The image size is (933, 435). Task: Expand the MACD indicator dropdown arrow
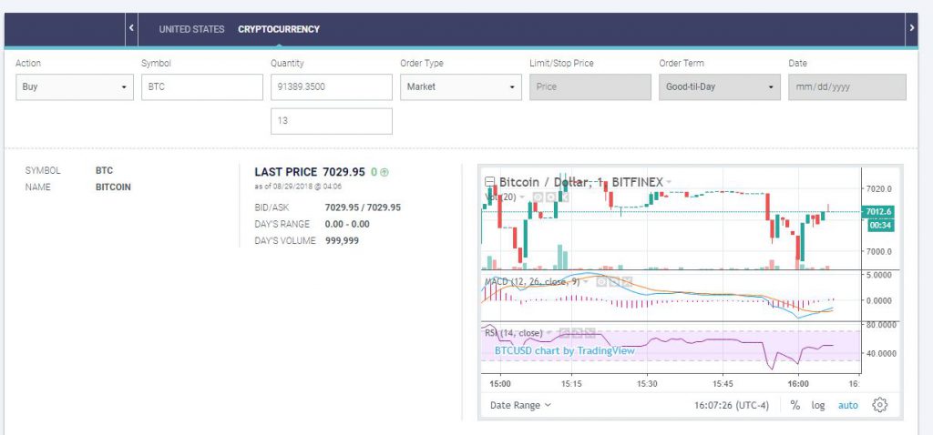pyautogui.click(x=586, y=282)
